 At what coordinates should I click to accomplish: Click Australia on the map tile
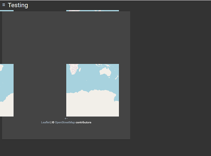(105, 72)
